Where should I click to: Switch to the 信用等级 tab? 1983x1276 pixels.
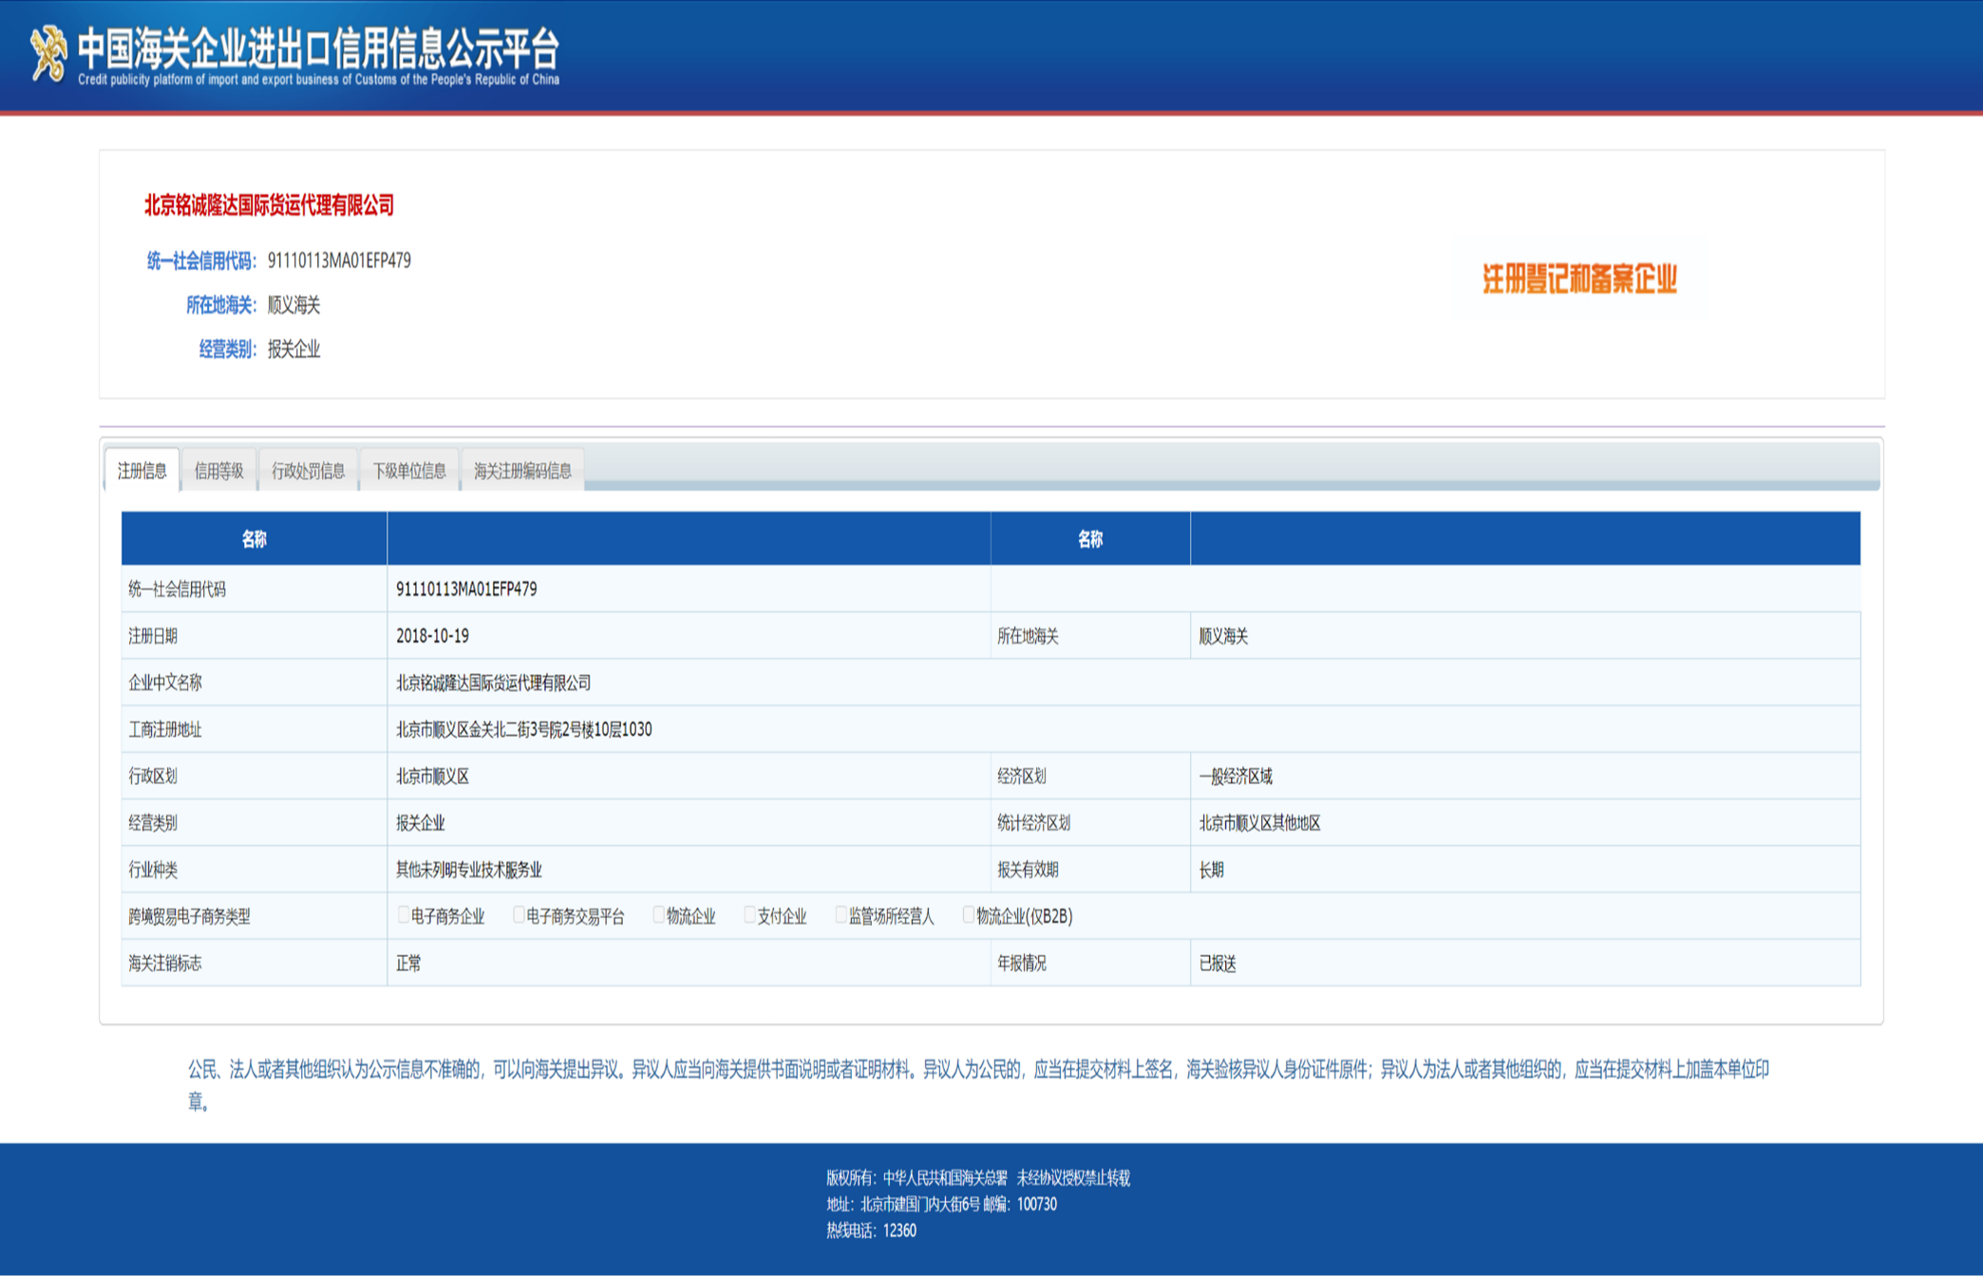click(219, 470)
